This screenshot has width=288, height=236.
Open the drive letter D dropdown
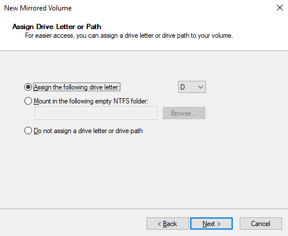click(192, 87)
